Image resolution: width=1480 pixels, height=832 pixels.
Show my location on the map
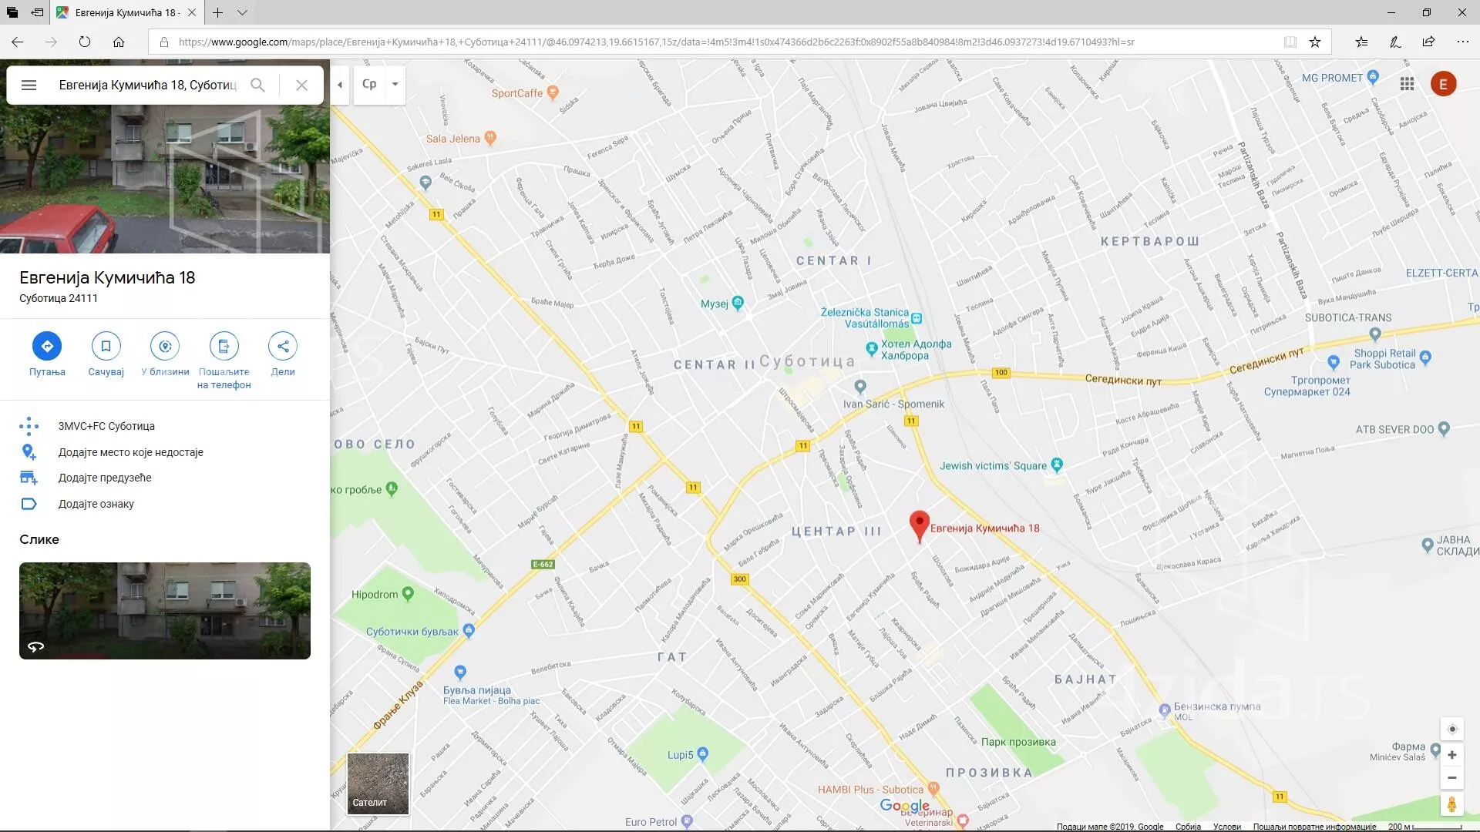point(1451,730)
